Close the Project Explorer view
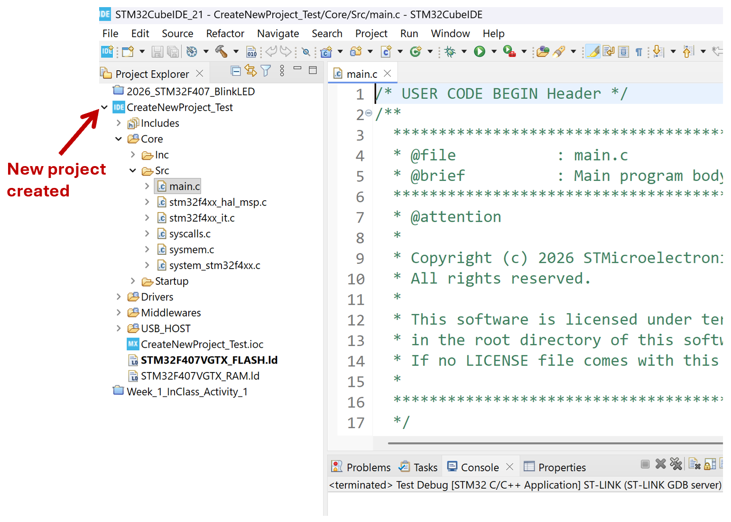The width and height of the screenshot is (731, 522). pos(200,74)
